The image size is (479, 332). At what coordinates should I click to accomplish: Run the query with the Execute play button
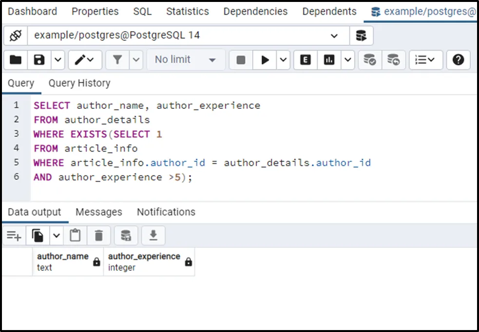(x=265, y=60)
